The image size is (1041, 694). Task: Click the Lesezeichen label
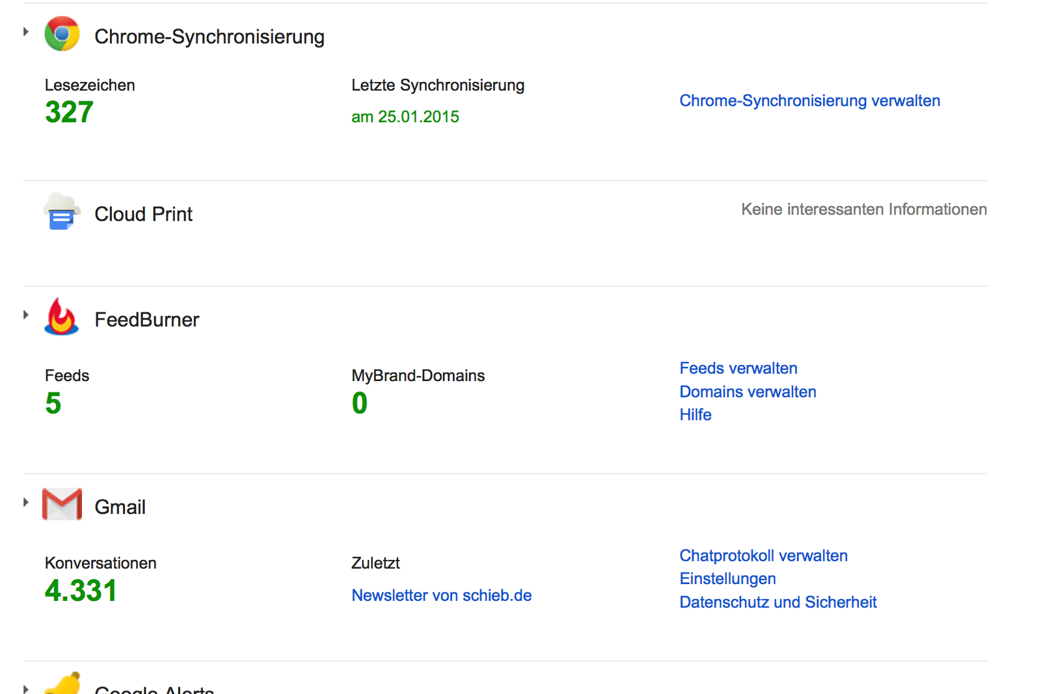[x=90, y=85]
